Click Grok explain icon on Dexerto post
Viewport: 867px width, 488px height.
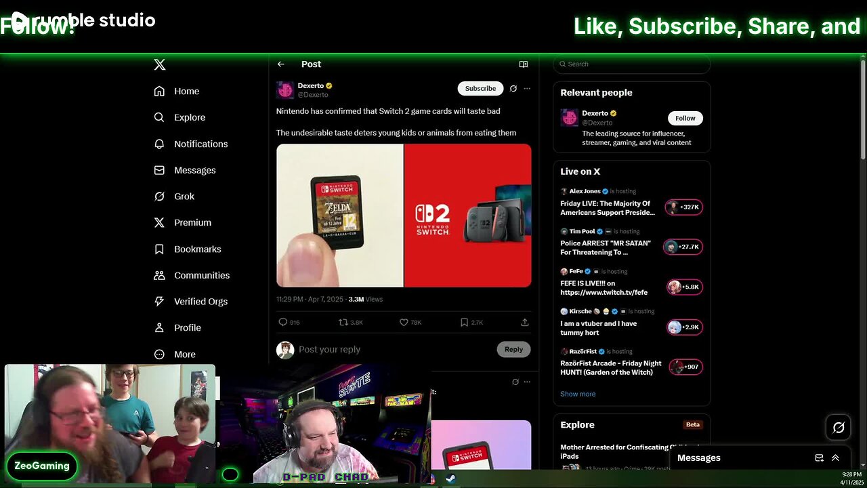[x=513, y=88]
